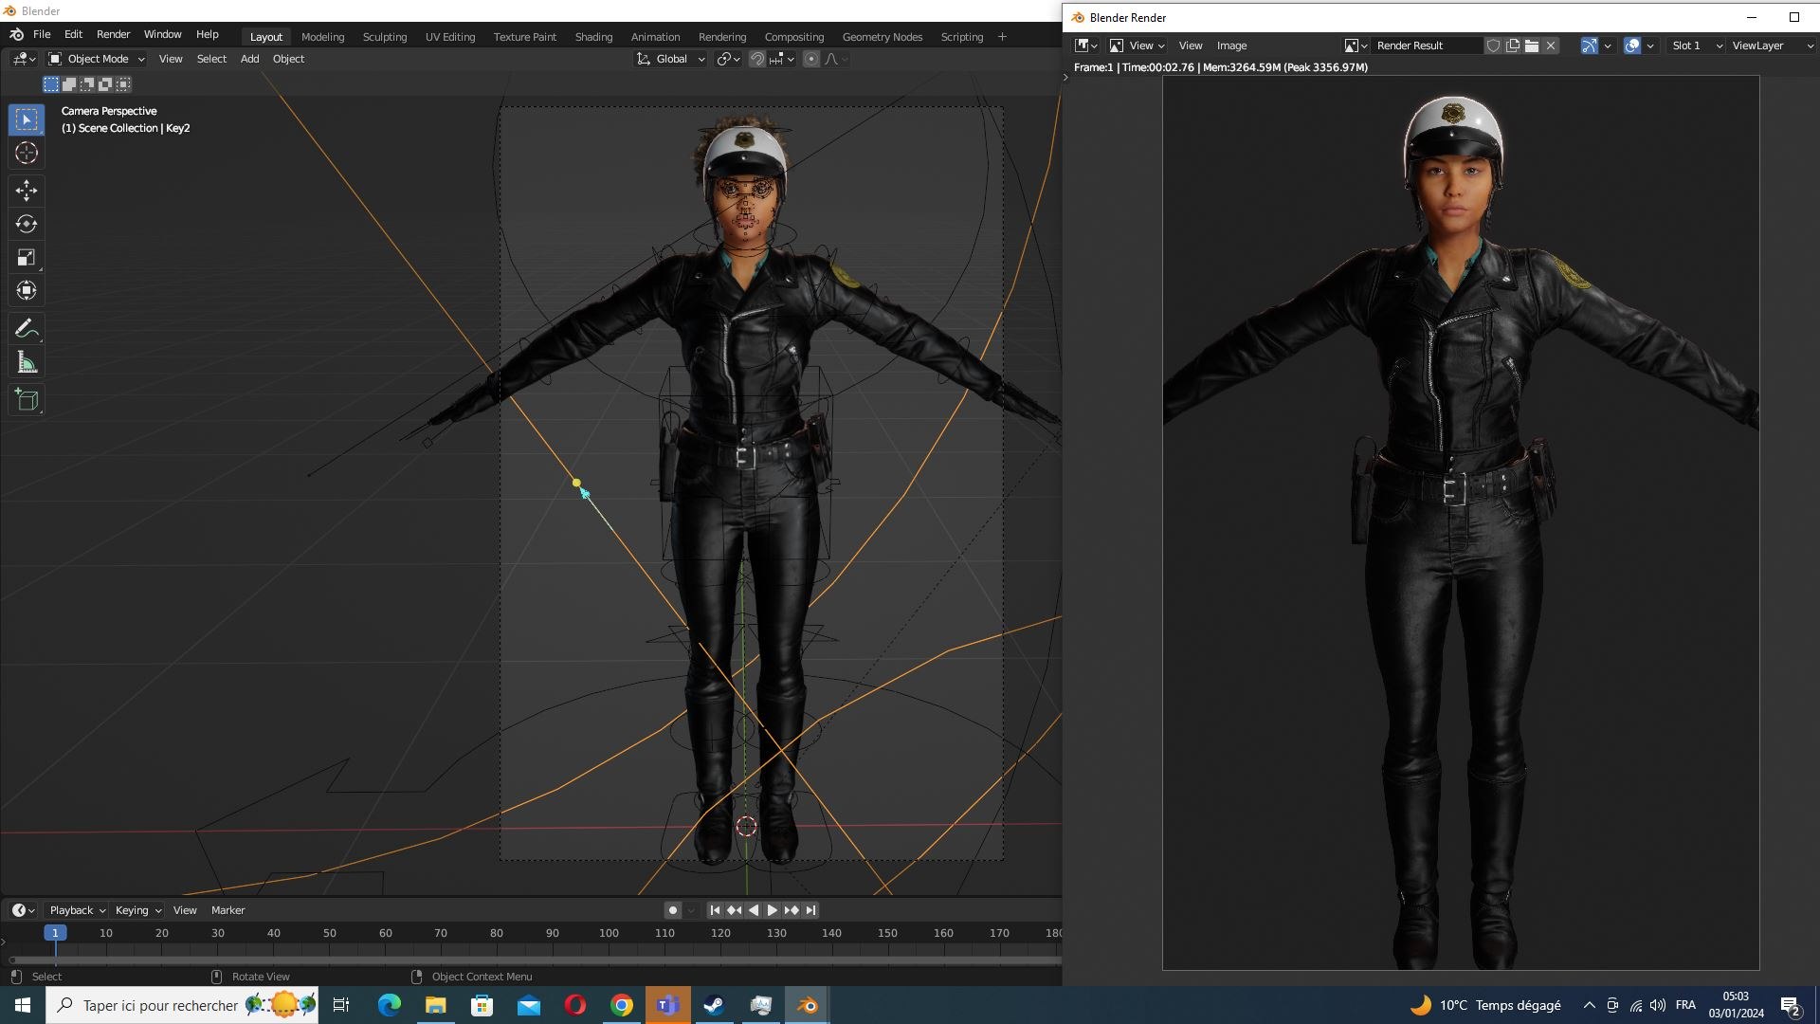The width and height of the screenshot is (1820, 1024).
Task: Open the Help menu
Action: coord(207,34)
